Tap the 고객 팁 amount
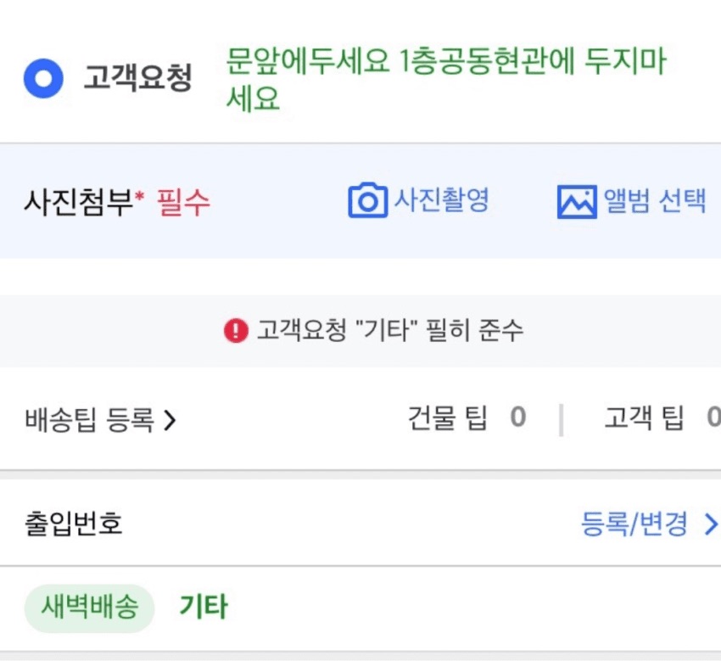Viewport: 721px width, 661px height. click(x=713, y=418)
